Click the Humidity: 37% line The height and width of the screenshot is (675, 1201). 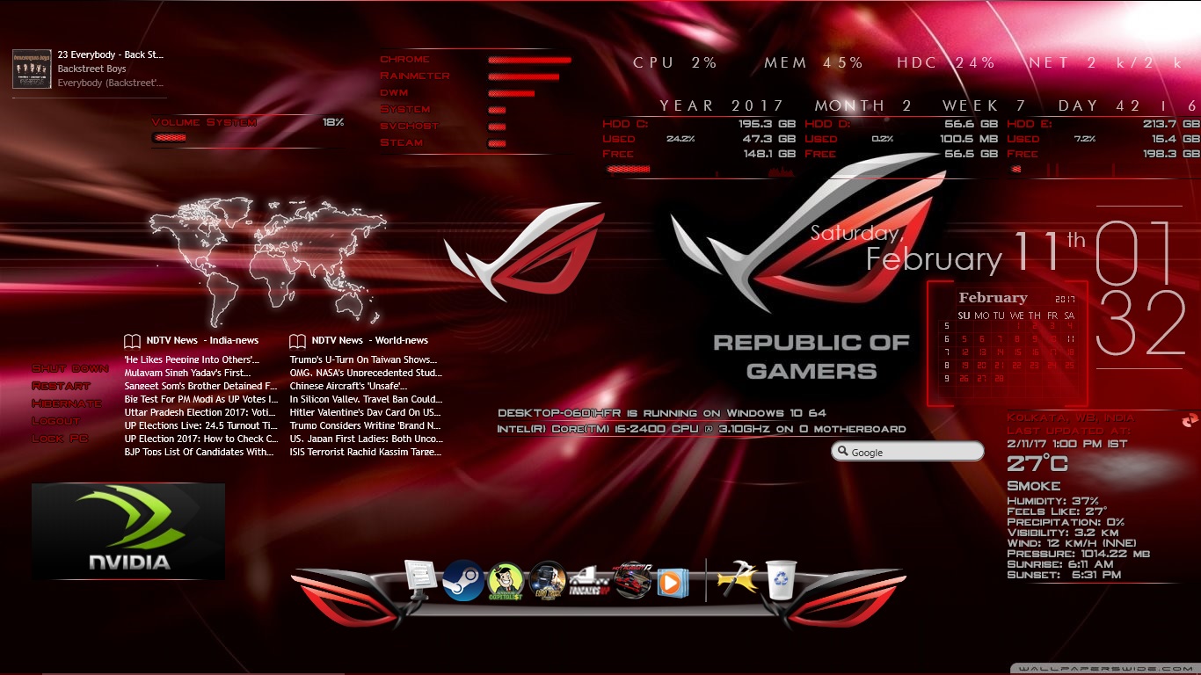[1051, 500]
